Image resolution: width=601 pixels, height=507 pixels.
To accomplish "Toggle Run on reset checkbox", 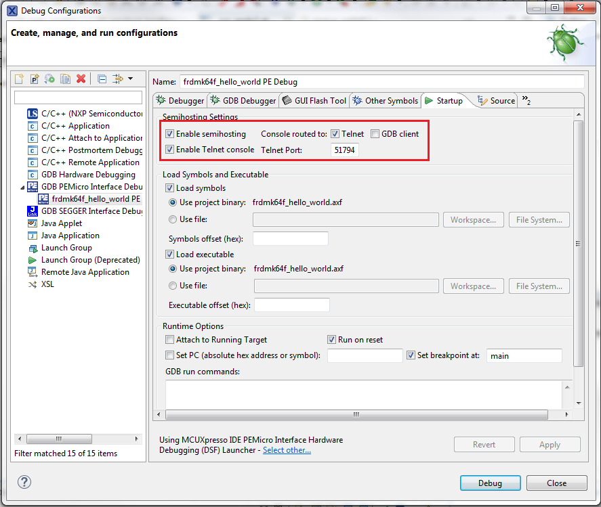I will pyautogui.click(x=331, y=340).
